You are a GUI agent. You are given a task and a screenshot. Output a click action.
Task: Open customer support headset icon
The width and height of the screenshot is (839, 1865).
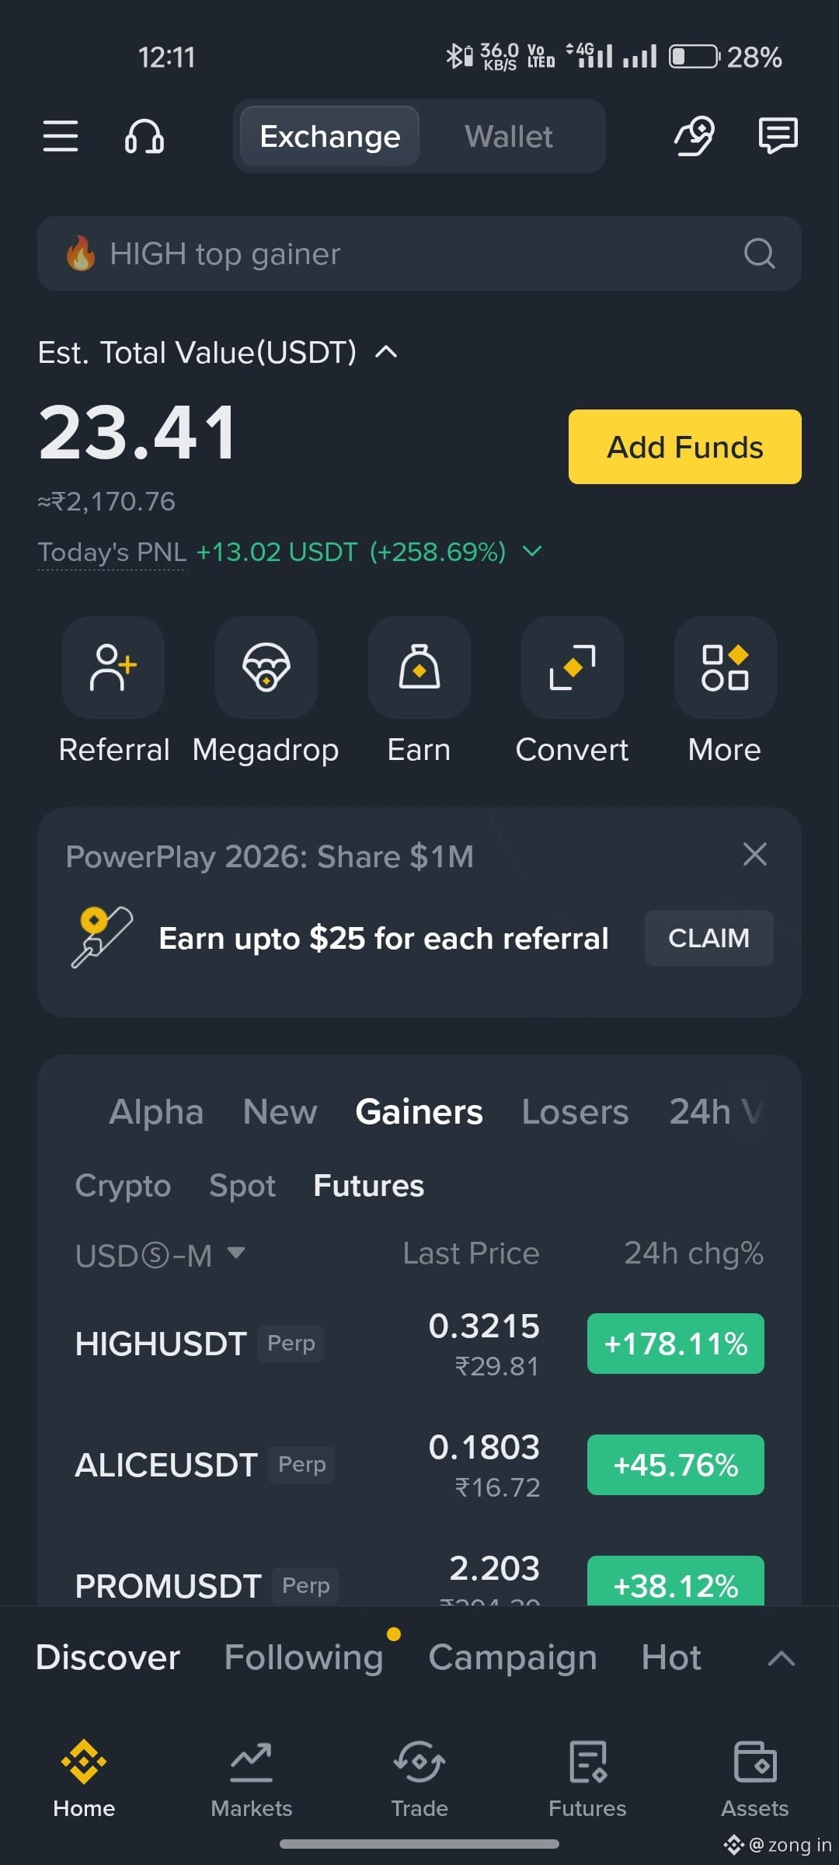(x=144, y=137)
